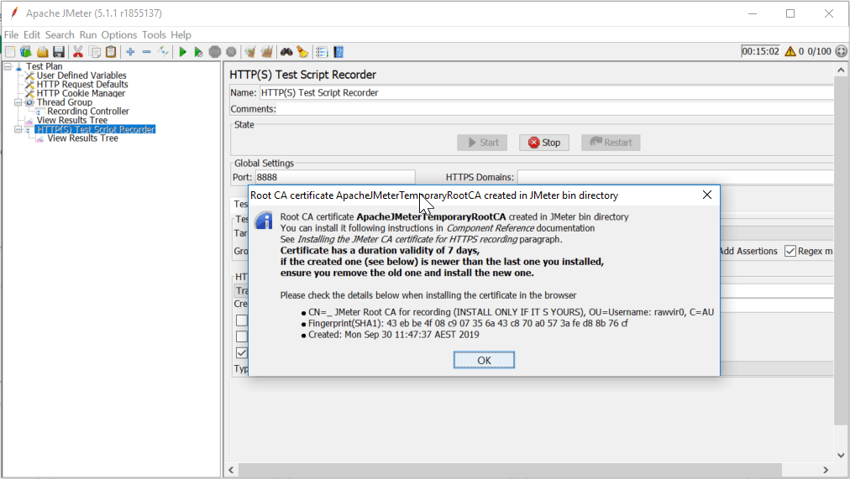Open the Function Helper list icon
This screenshot has width=850, height=479.
coord(322,52)
